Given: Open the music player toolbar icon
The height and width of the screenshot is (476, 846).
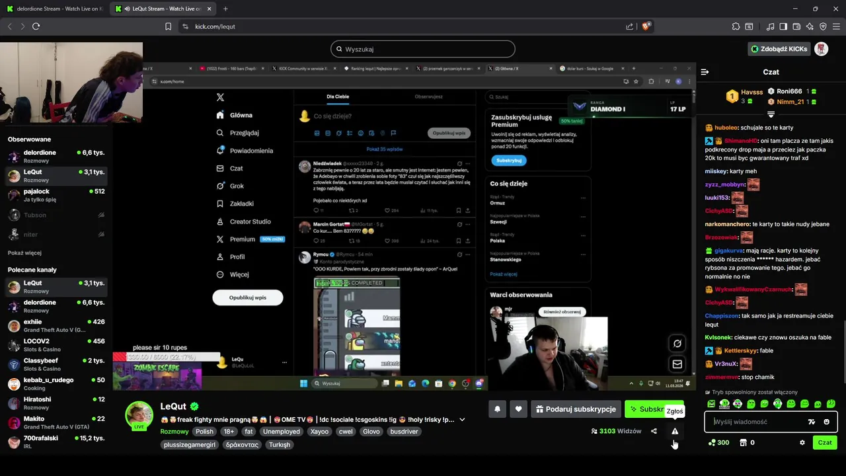Looking at the screenshot, I should coord(771,26).
